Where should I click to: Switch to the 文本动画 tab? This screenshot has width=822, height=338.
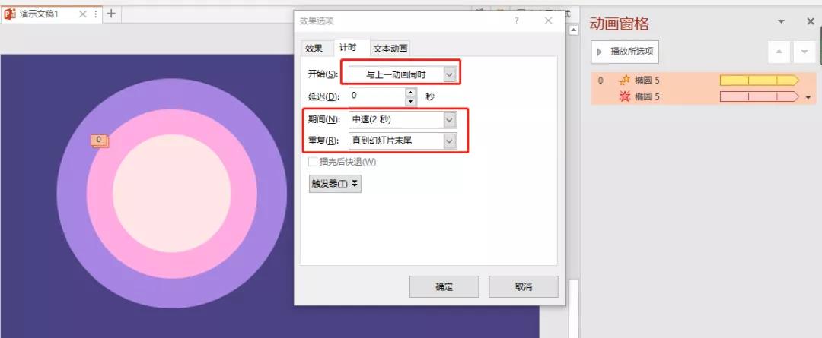click(x=390, y=49)
